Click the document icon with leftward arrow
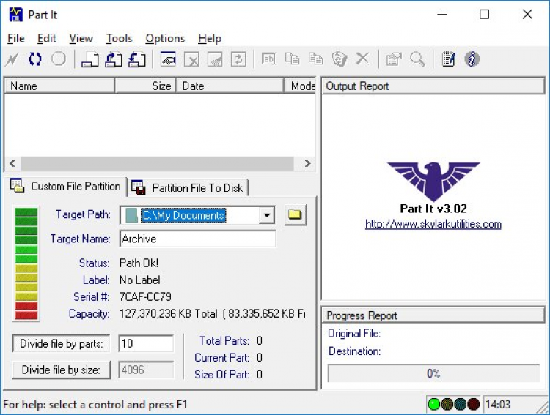 click(x=137, y=59)
